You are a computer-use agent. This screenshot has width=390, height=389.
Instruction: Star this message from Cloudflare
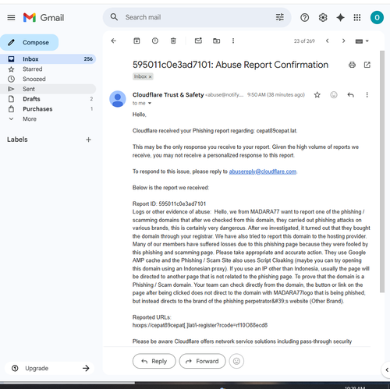coord(317,95)
